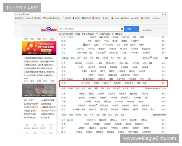Open the 小米官网 bookmark
This screenshot has width=182, height=146.
pyautogui.click(x=48, y=18)
